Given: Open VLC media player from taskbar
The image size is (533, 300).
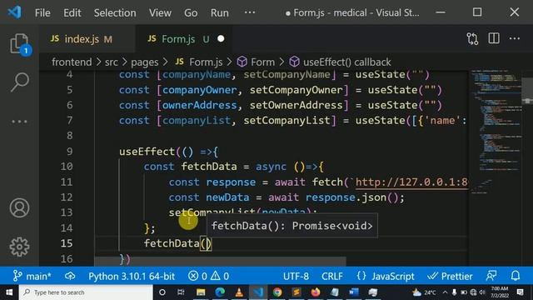Looking at the screenshot, I should pos(239,292).
